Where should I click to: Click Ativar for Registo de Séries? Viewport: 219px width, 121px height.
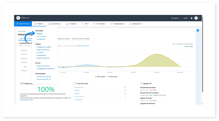[155, 101]
